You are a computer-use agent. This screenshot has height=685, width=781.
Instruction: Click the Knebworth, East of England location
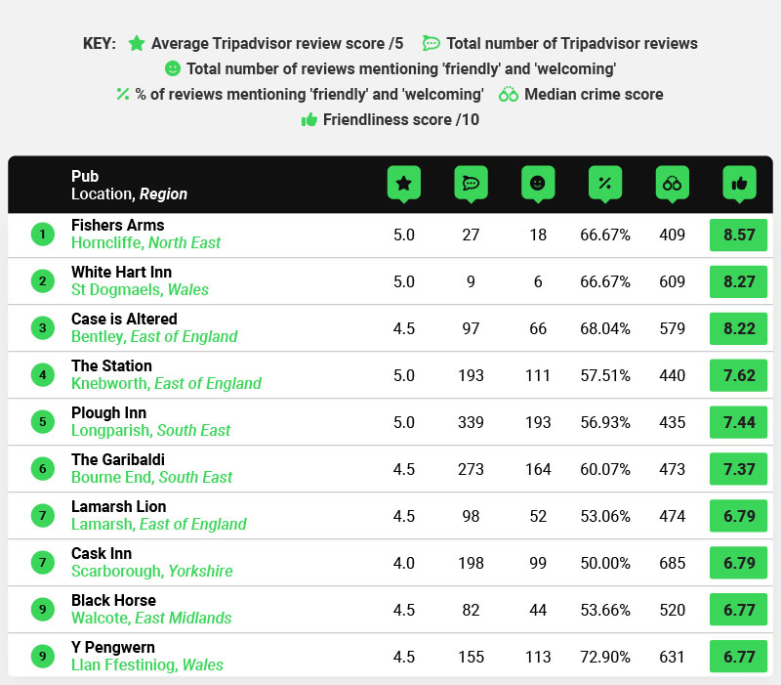(x=166, y=383)
